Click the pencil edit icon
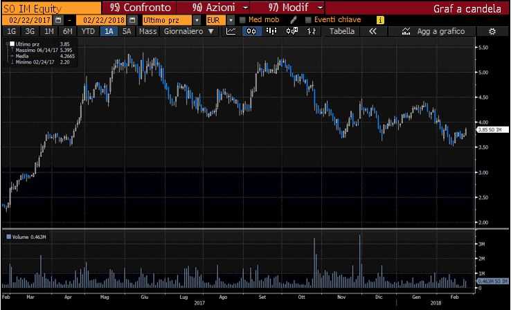Image resolution: width=511 pixels, height=310 pixels. (294, 20)
